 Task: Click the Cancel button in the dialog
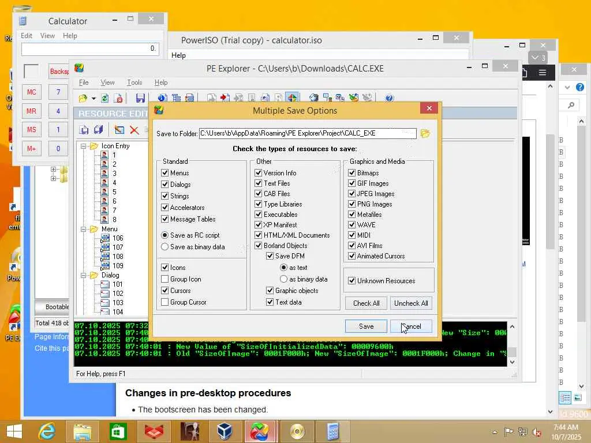point(411,326)
